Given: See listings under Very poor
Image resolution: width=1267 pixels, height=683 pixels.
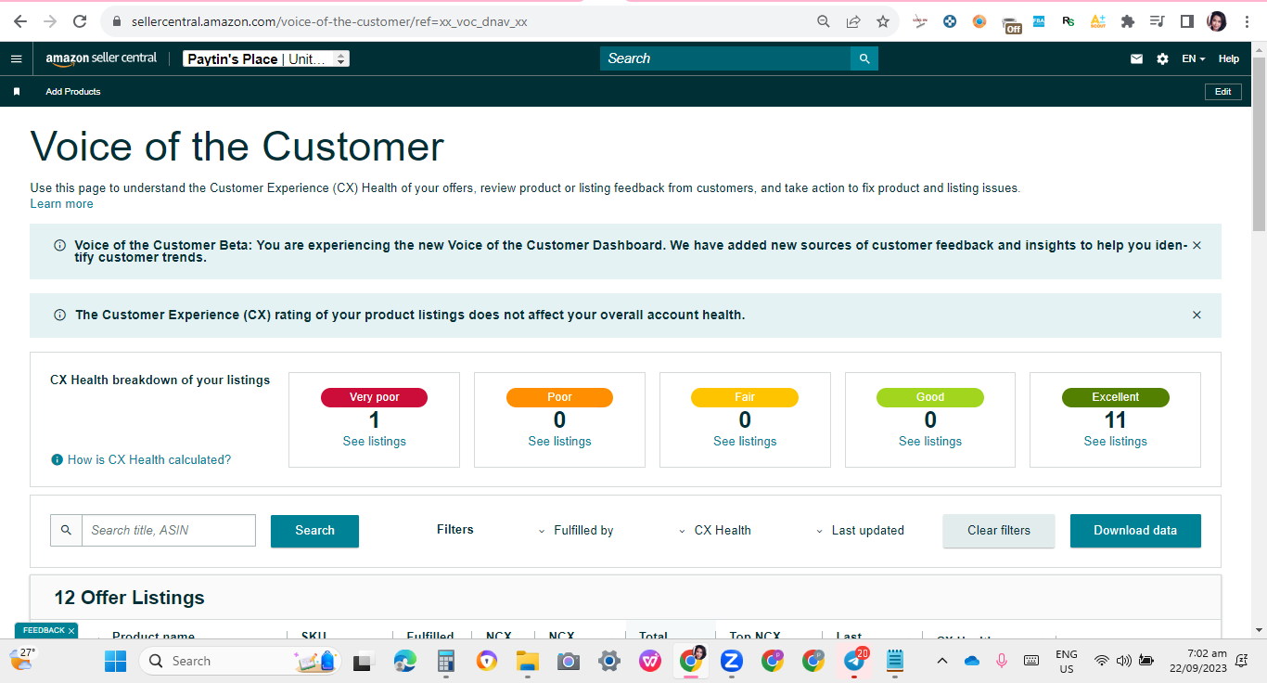Looking at the screenshot, I should (x=375, y=441).
